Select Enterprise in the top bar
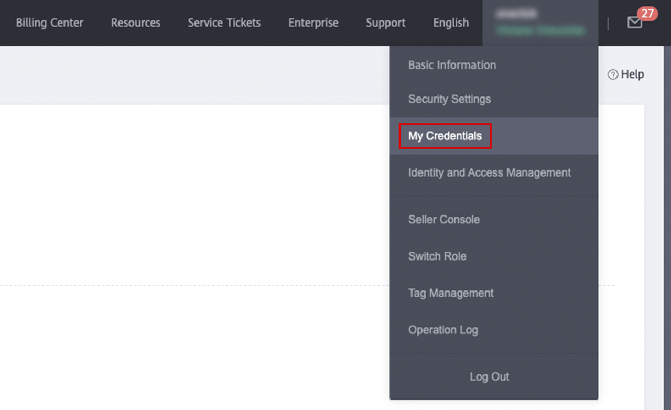This screenshot has width=671, height=410. 313,23
